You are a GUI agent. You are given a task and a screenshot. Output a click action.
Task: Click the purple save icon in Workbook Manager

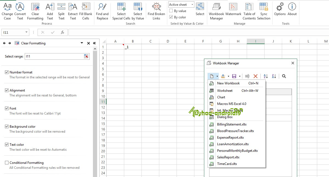234,76
